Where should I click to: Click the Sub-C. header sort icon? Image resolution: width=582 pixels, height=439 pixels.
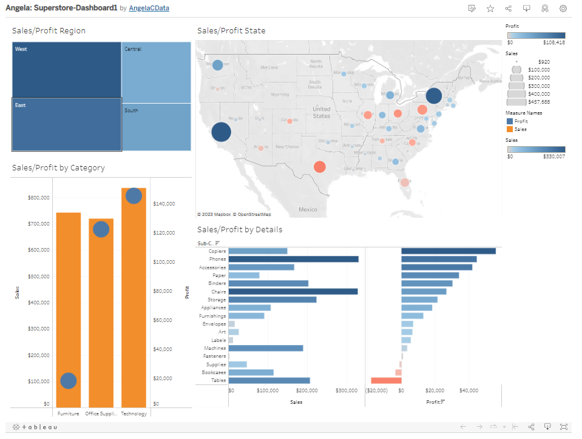[217, 243]
